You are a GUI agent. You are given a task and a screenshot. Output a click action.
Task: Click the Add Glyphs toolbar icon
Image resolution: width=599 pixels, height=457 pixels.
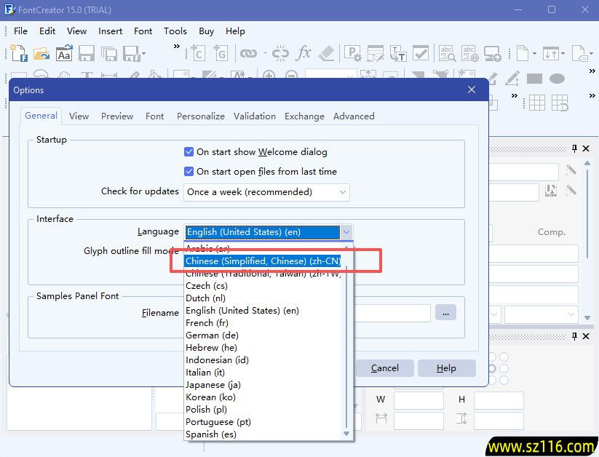click(x=220, y=53)
